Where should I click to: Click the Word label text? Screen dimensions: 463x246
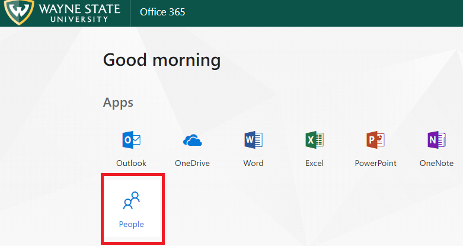click(253, 163)
